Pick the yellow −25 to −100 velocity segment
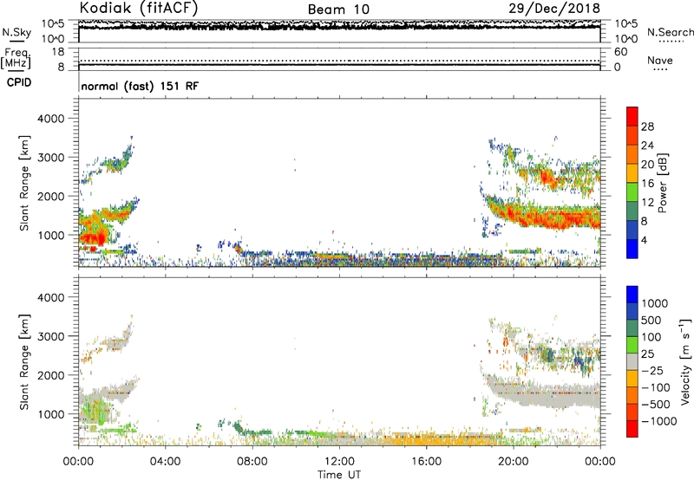Image resolution: width=694 pixels, height=480 pixels. (632, 379)
